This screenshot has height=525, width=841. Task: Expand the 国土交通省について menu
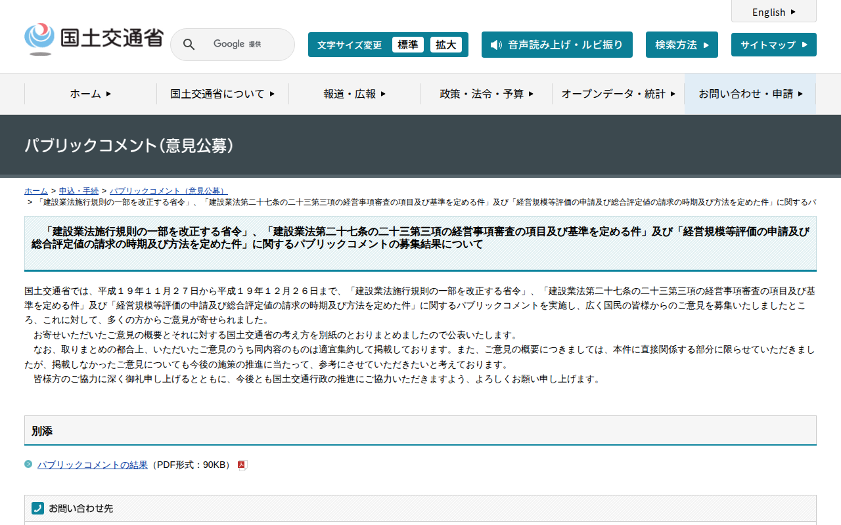[222, 94]
